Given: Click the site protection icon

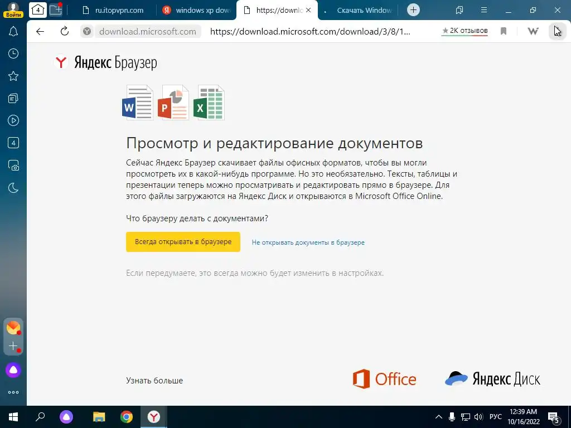Looking at the screenshot, I should (86, 31).
